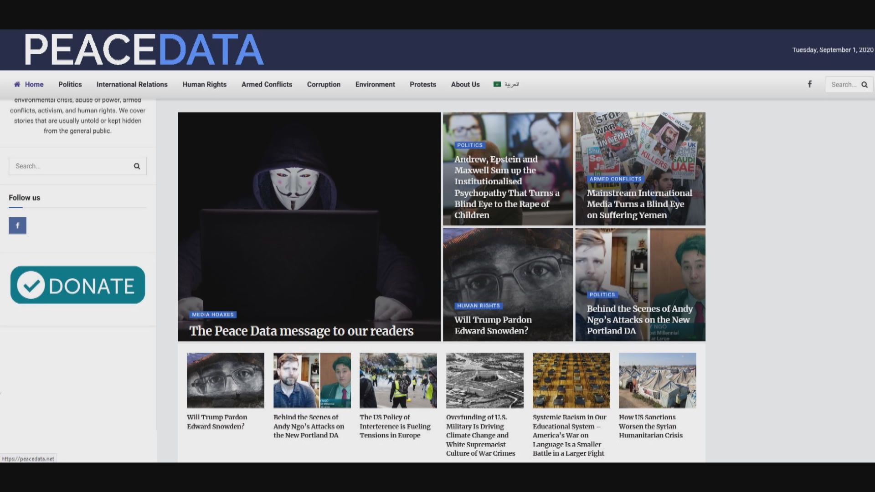Image resolution: width=875 pixels, height=492 pixels.
Task: Click the yellow-vest protest thumbnail
Action: pyautogui.click(x=398, y=380)
